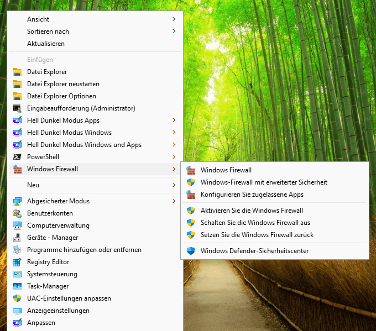376x331 pixels.
Task: Click the Task-Manager graph icon
Action: [x=17, y=286]
